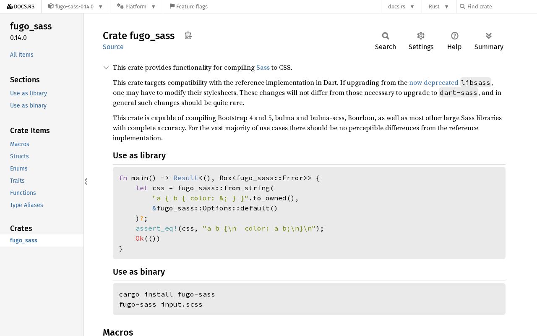Navigate to Type Aliases in sidebar
The width and height of the screenshot is (537, 336).
26,205
